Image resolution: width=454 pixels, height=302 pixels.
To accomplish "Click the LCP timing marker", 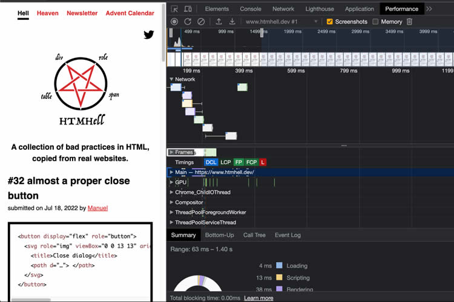I will pyautogui.click(x=226, y=162).
